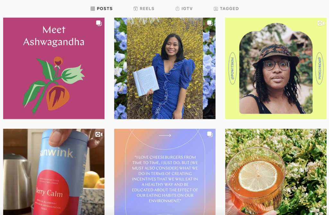
Task: Click video camera icon on @powitskim post
Action: [321, 23]
